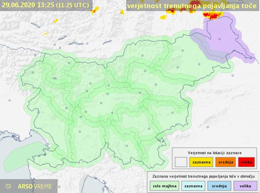Select the purple 'velika' legend swatch
This screenshot has height=193, width=260.
click(x=245, y=186)
